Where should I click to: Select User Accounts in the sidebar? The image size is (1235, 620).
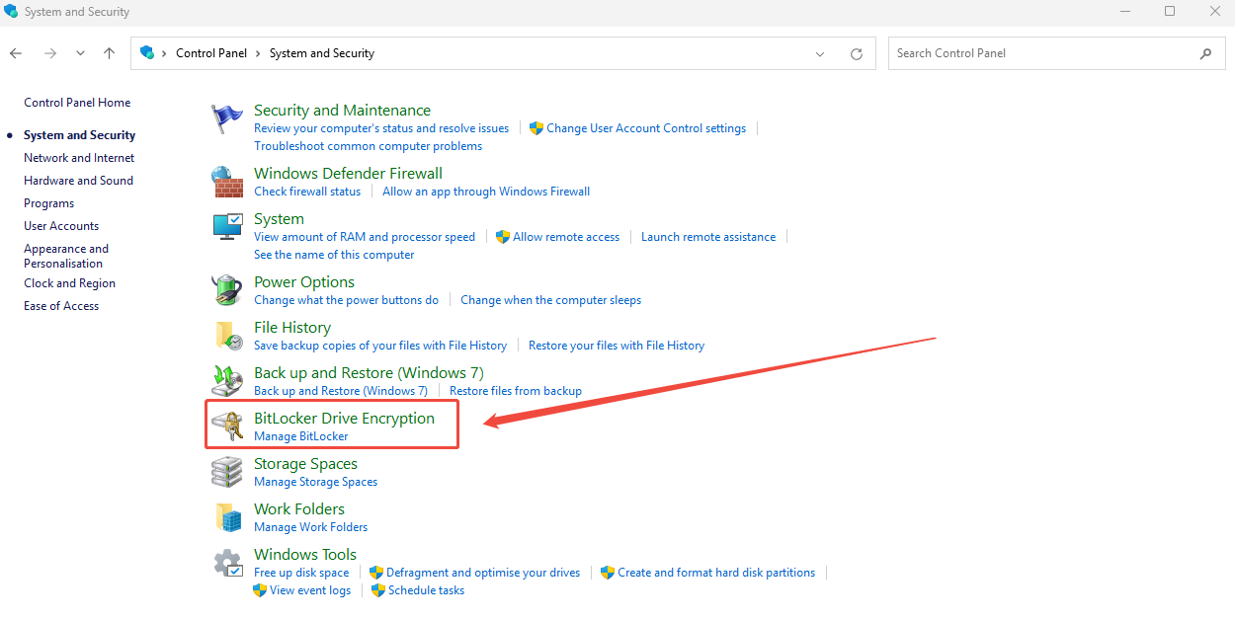tap(61, 226)
